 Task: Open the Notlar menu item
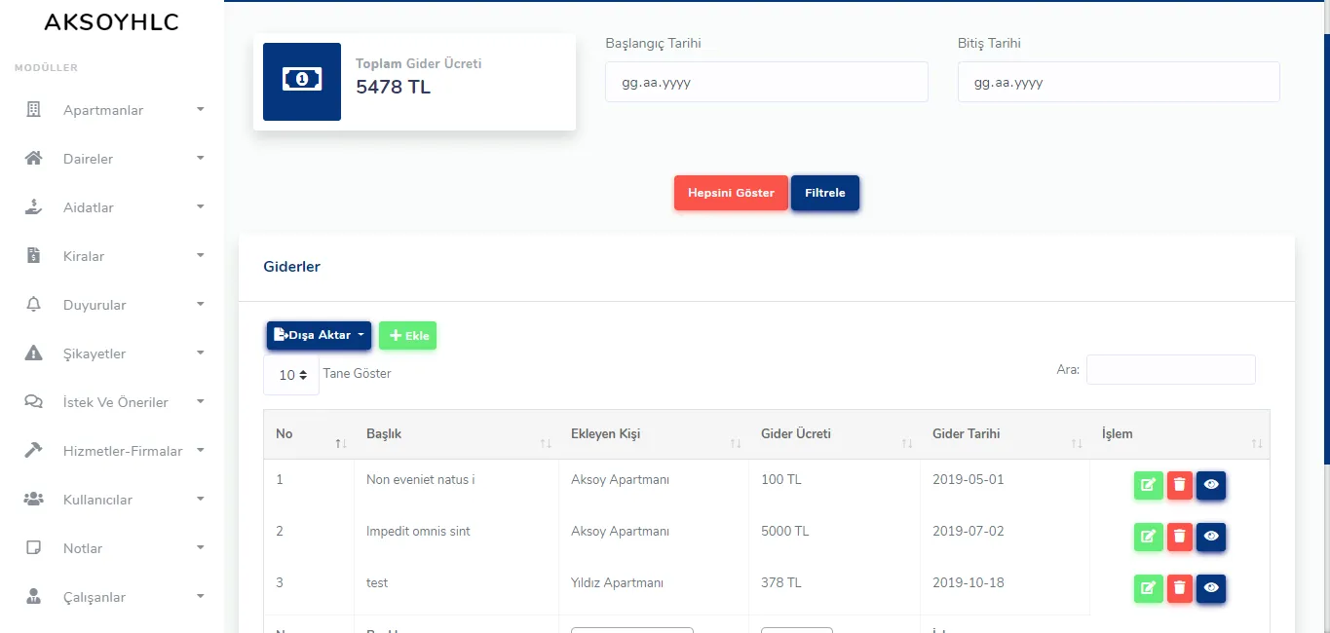click(112, 548)
